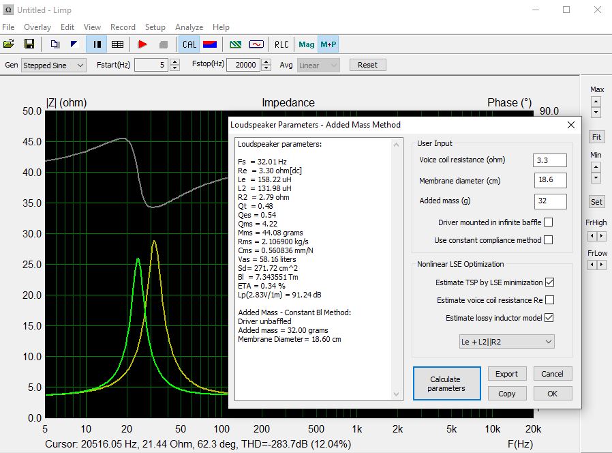Click the grid table toolbar icon
Viewport: 612px width, 453px height.
tap(117, 44)
